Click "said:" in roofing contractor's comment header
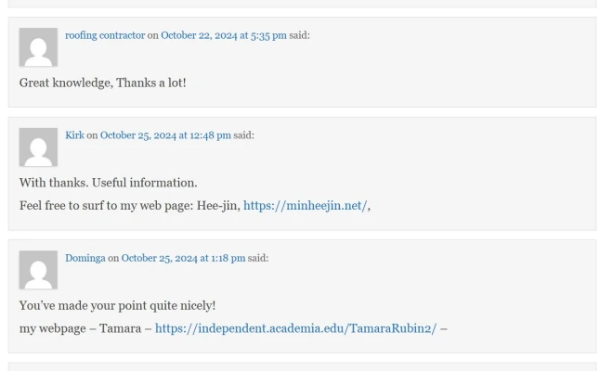 (x=299, y=35)
